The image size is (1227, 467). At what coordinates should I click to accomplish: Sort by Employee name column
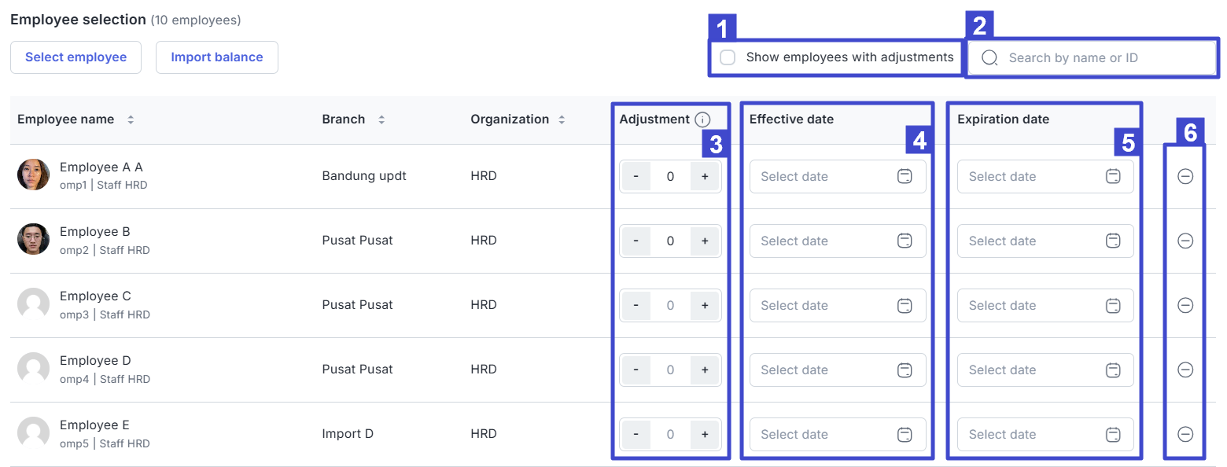click(131, 120)
